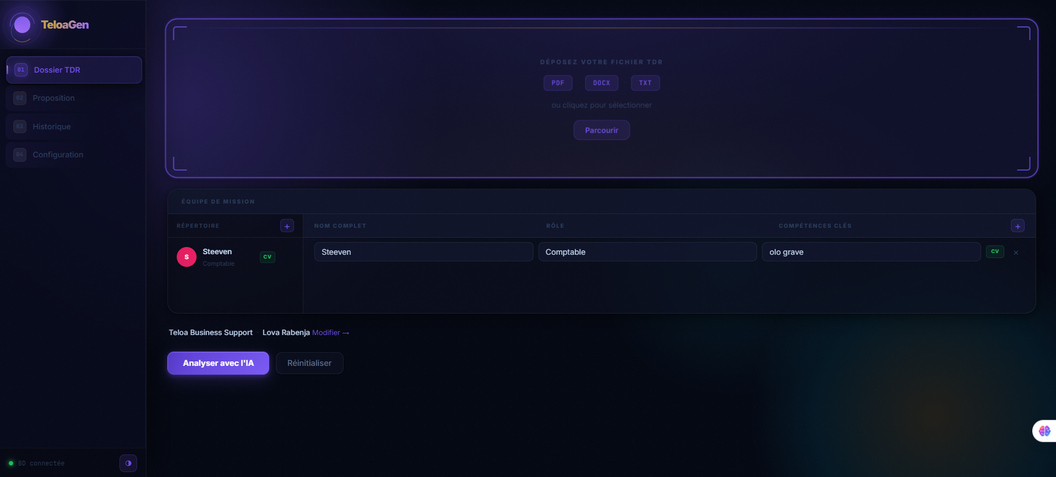The height and width of the screenshot is (477, 1056).
Task: Open the Historique section
Action: [x=74, y=127]
